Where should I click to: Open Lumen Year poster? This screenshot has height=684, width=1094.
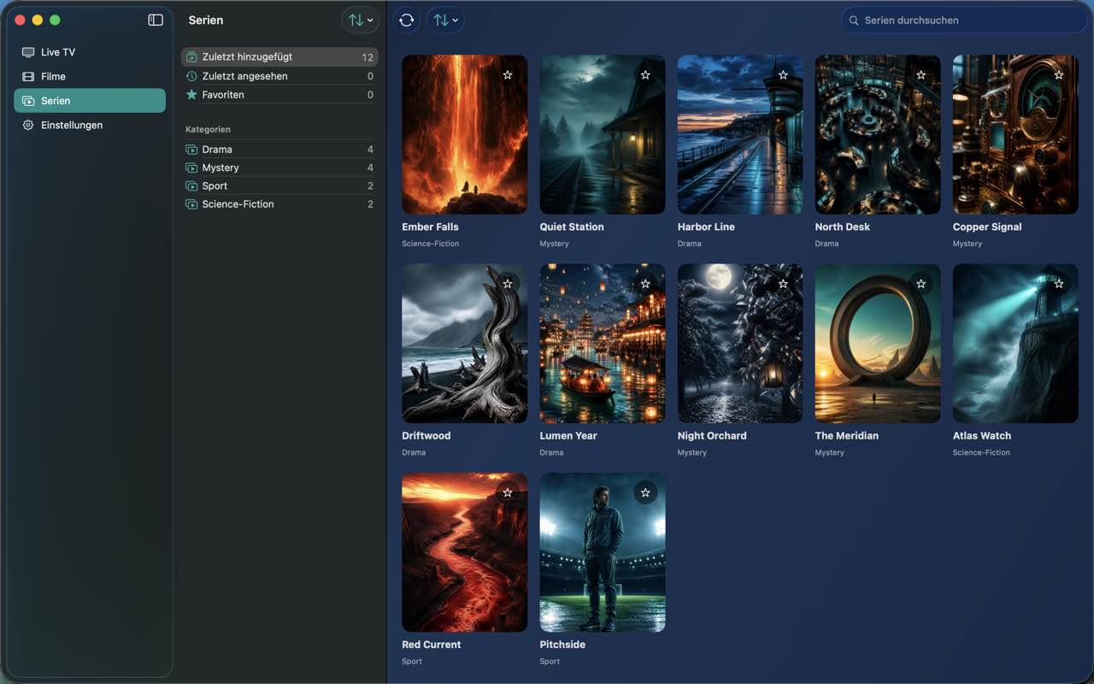pyautogui.click(x=603, y=344)
